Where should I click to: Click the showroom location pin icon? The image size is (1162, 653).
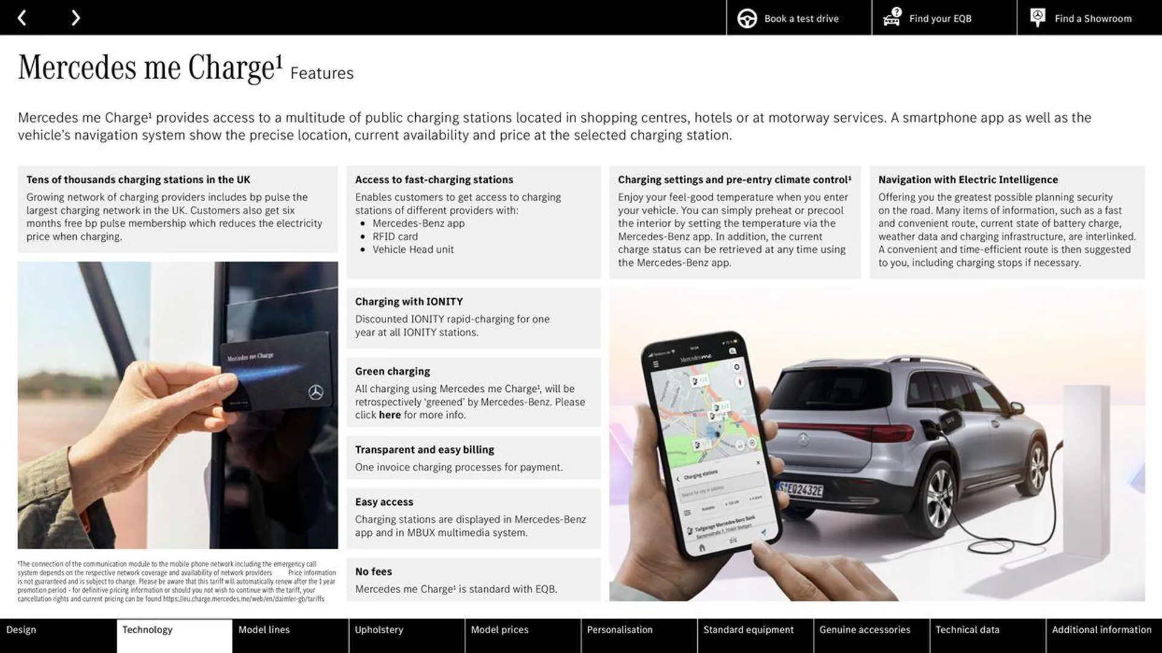[1037, 18]
